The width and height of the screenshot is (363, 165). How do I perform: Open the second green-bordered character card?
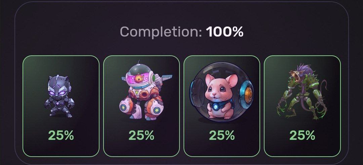[141, 106]
